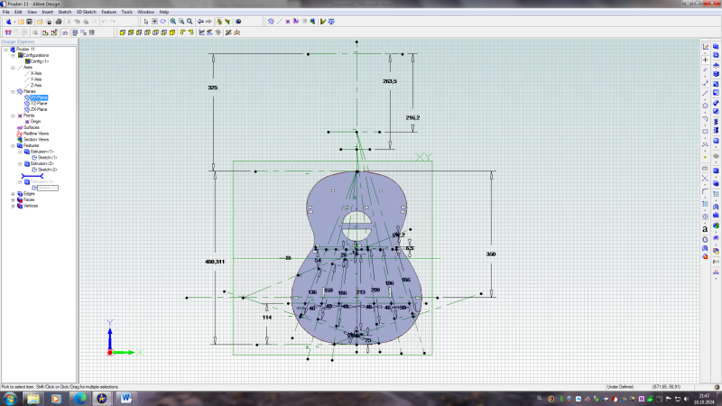Click the Origin point tree item
This screenshot has height=406, width=722.
35,121
